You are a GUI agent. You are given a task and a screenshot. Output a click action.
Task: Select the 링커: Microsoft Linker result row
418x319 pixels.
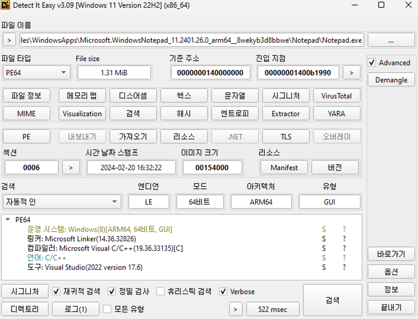click(x=182, y=239)
